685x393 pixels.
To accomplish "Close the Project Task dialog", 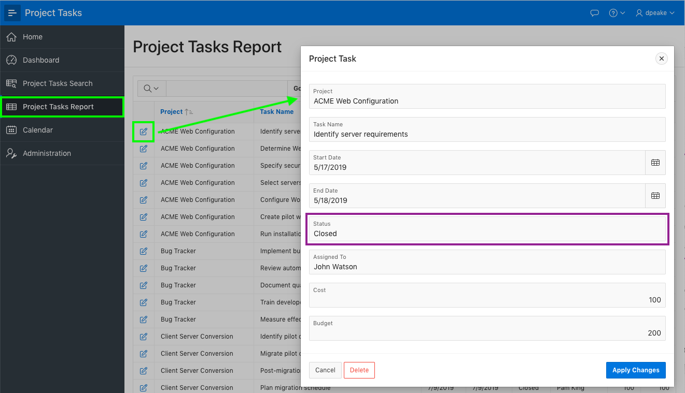I will point(661,59).
